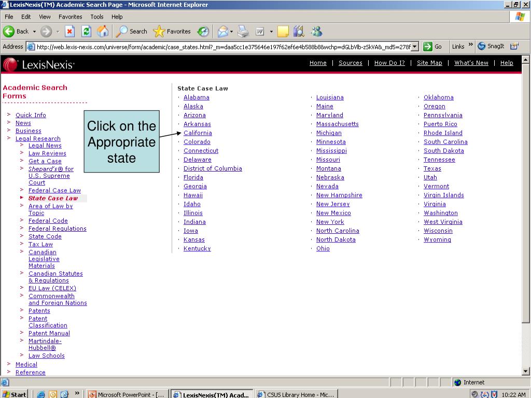Open the History toolbar icon
The image size is (531, 398).
click(x=203, y=32)
